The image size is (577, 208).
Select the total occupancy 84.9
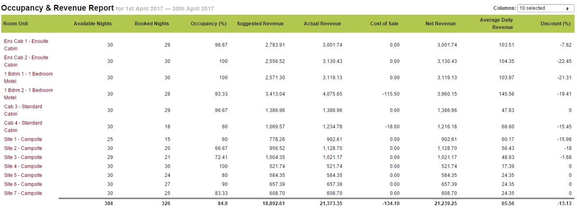point(222,203)
